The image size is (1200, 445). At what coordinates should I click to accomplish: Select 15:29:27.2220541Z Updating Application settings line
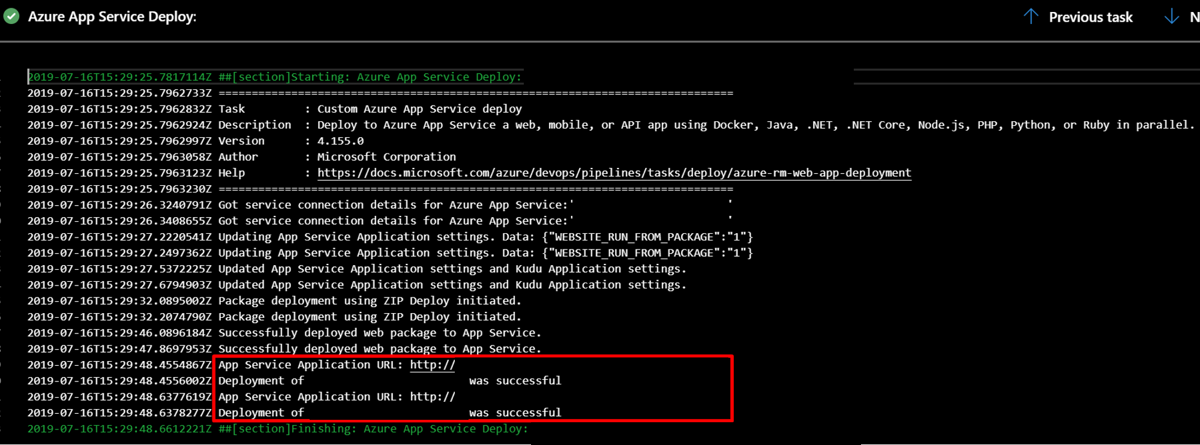pyautogui.click(x=390, y=237)
